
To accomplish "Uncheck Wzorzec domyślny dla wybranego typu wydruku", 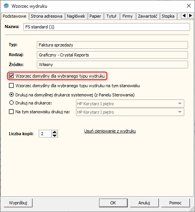I will [12, 76].
